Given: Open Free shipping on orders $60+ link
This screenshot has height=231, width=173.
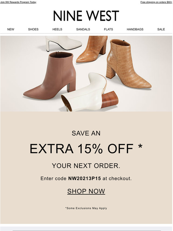Looking at the screenshot, I should click(156, 2).
